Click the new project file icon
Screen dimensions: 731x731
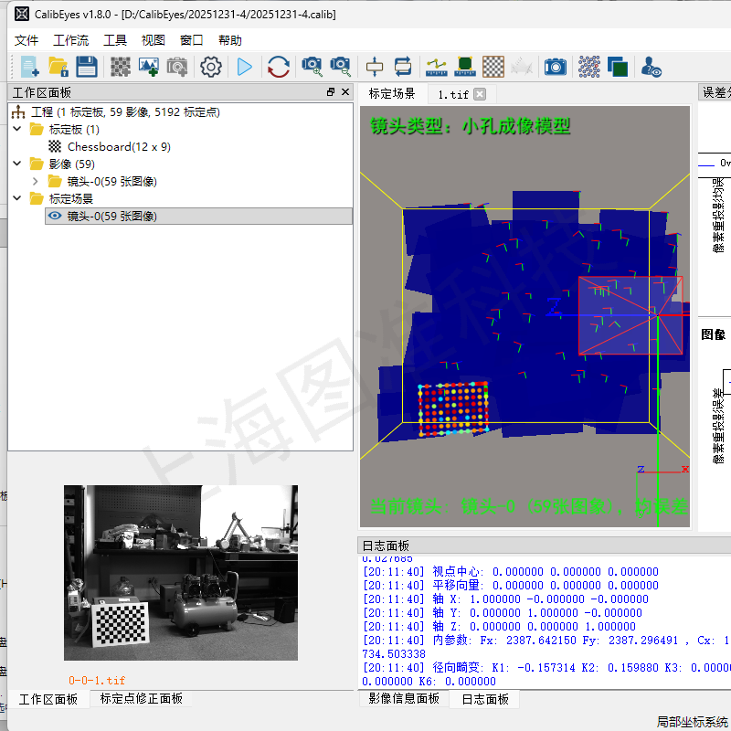coord(30,66)
